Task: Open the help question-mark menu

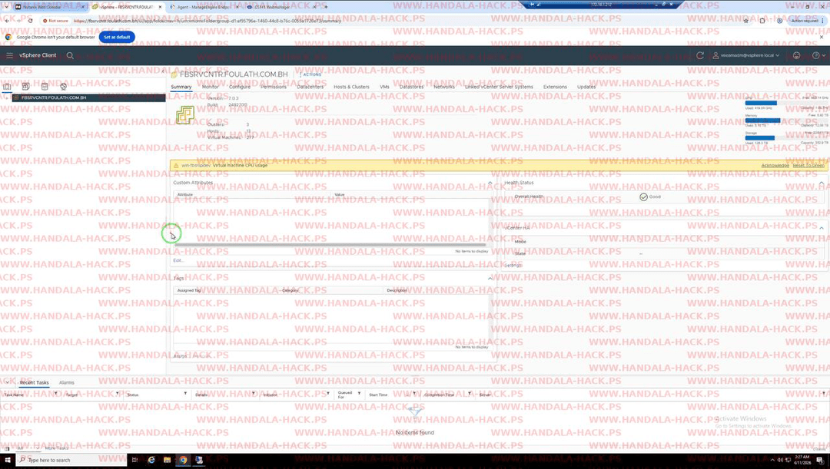Action: tap(818, 55)
